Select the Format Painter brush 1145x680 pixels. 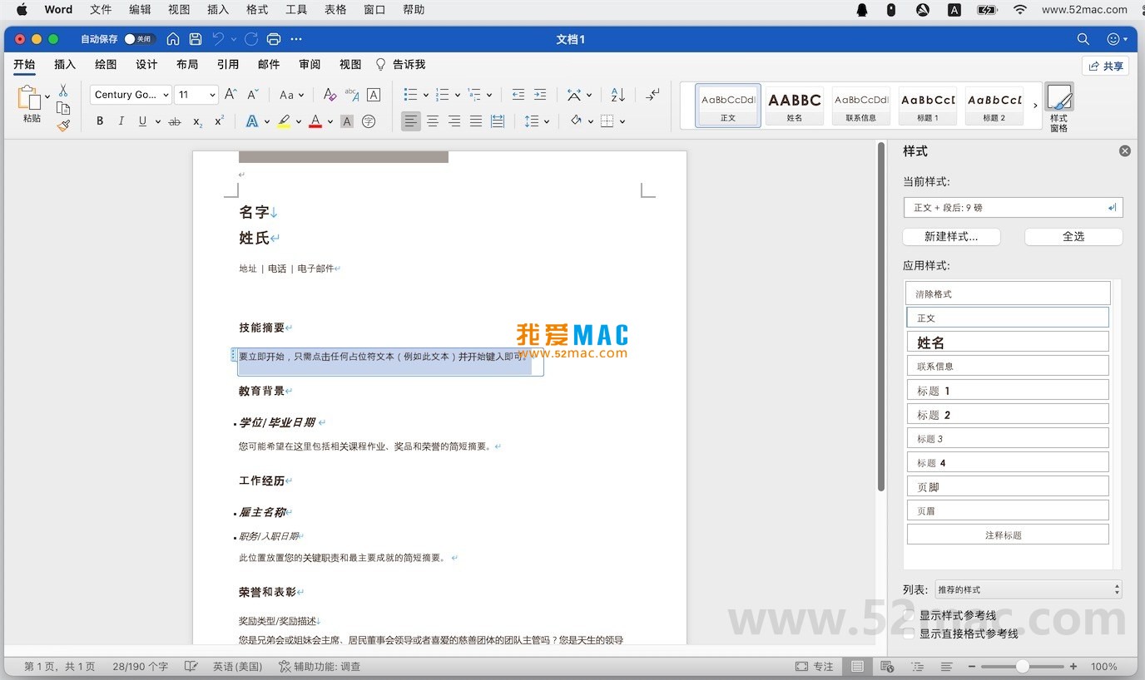tap(63, 126)
